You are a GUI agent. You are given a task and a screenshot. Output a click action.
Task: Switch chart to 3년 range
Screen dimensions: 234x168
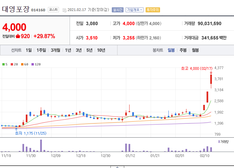(79, 50)
